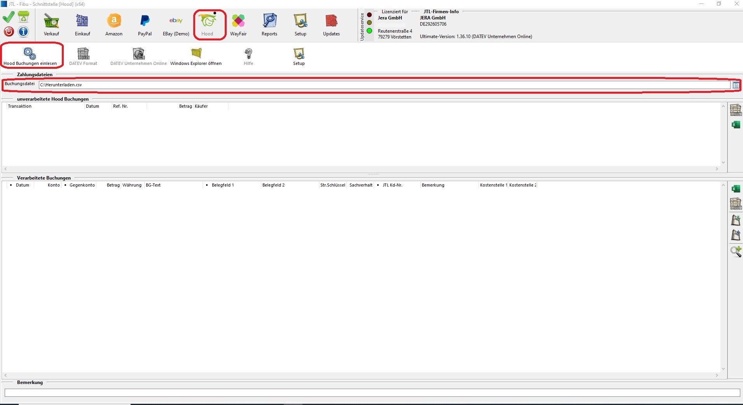
Task: Browse for Buchungsdatei file
Action: tap(736, 85)
